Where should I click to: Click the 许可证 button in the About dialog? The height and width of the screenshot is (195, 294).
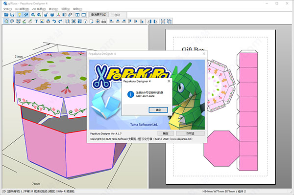click(190, 133)
